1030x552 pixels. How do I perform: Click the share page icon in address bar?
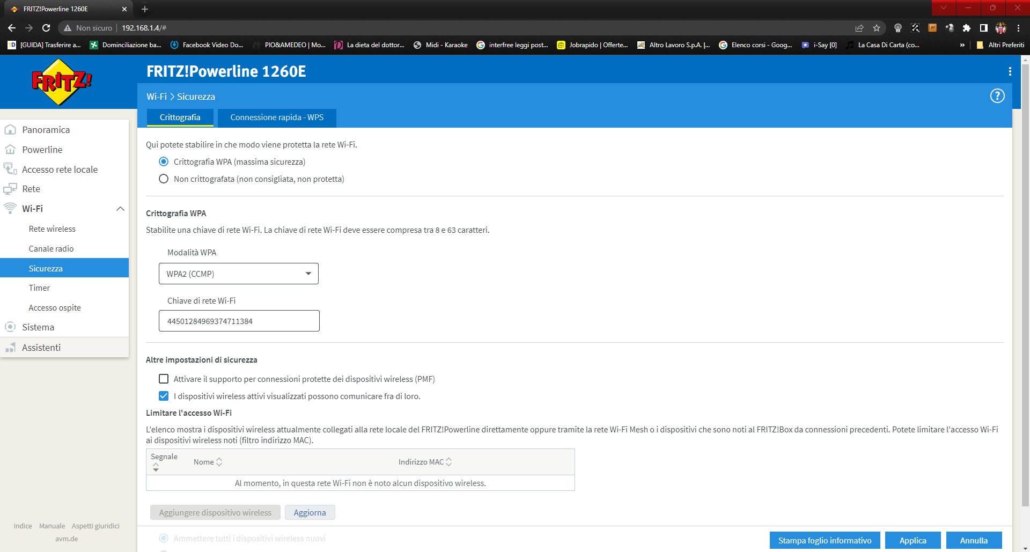[x=859, y=28]
